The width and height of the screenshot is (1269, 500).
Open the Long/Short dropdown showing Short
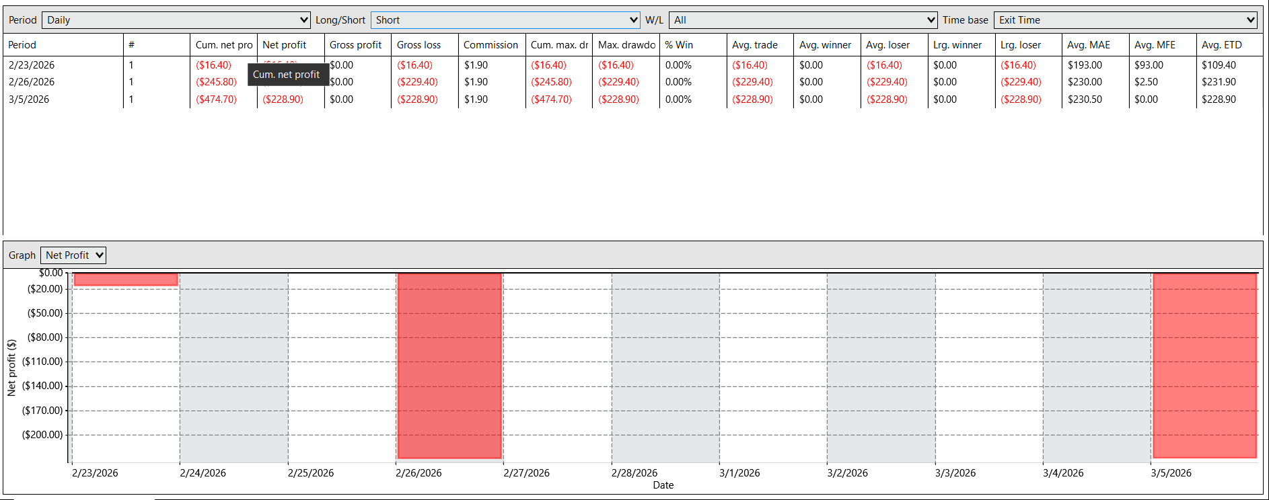coord(505,20)
